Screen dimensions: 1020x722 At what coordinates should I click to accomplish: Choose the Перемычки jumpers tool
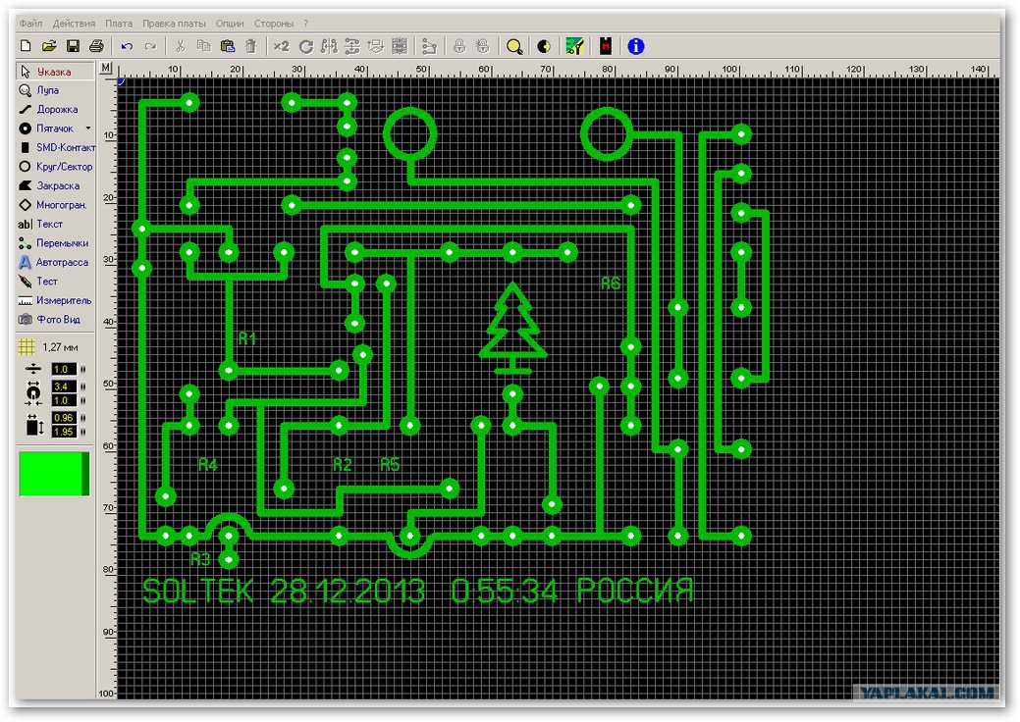55,243
